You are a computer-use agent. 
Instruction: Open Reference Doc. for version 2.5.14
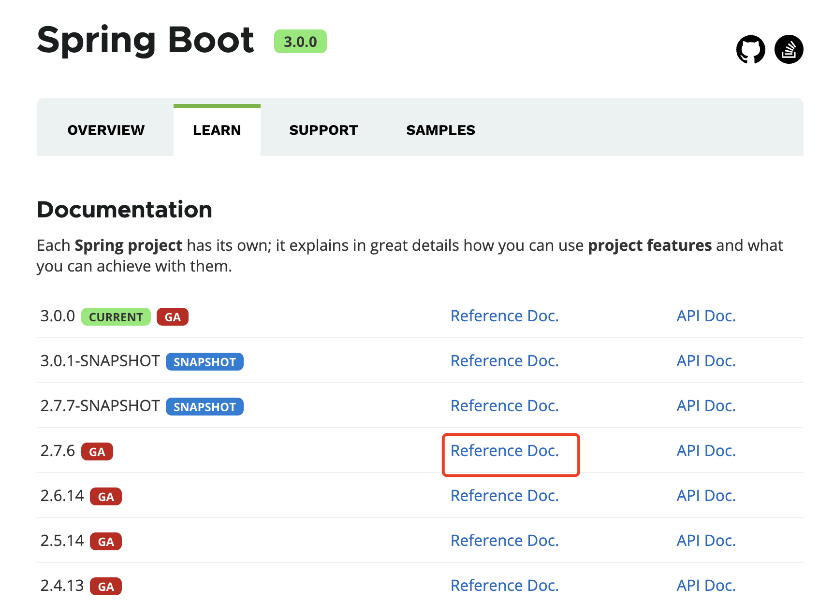[x=504, y=541]
